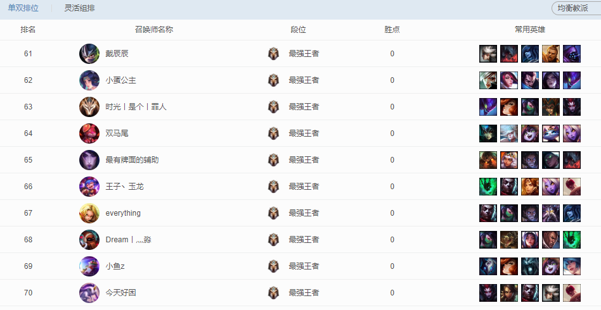Click the avatar next to 小蛋公主
Image resolution: width=601 pixels, height=310 pixels.
(x=89, y=80)
